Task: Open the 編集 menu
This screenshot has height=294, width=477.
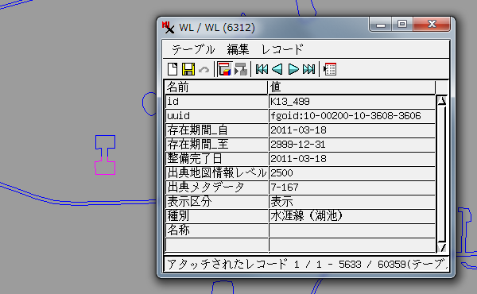Action: pos(238,49)
